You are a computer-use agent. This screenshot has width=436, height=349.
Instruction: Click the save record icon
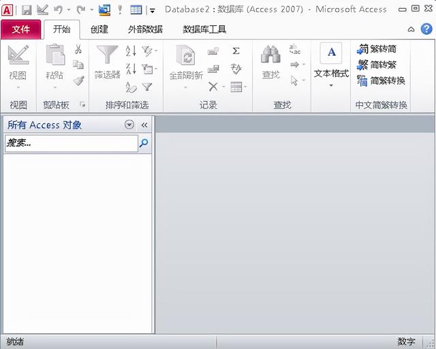213,68
